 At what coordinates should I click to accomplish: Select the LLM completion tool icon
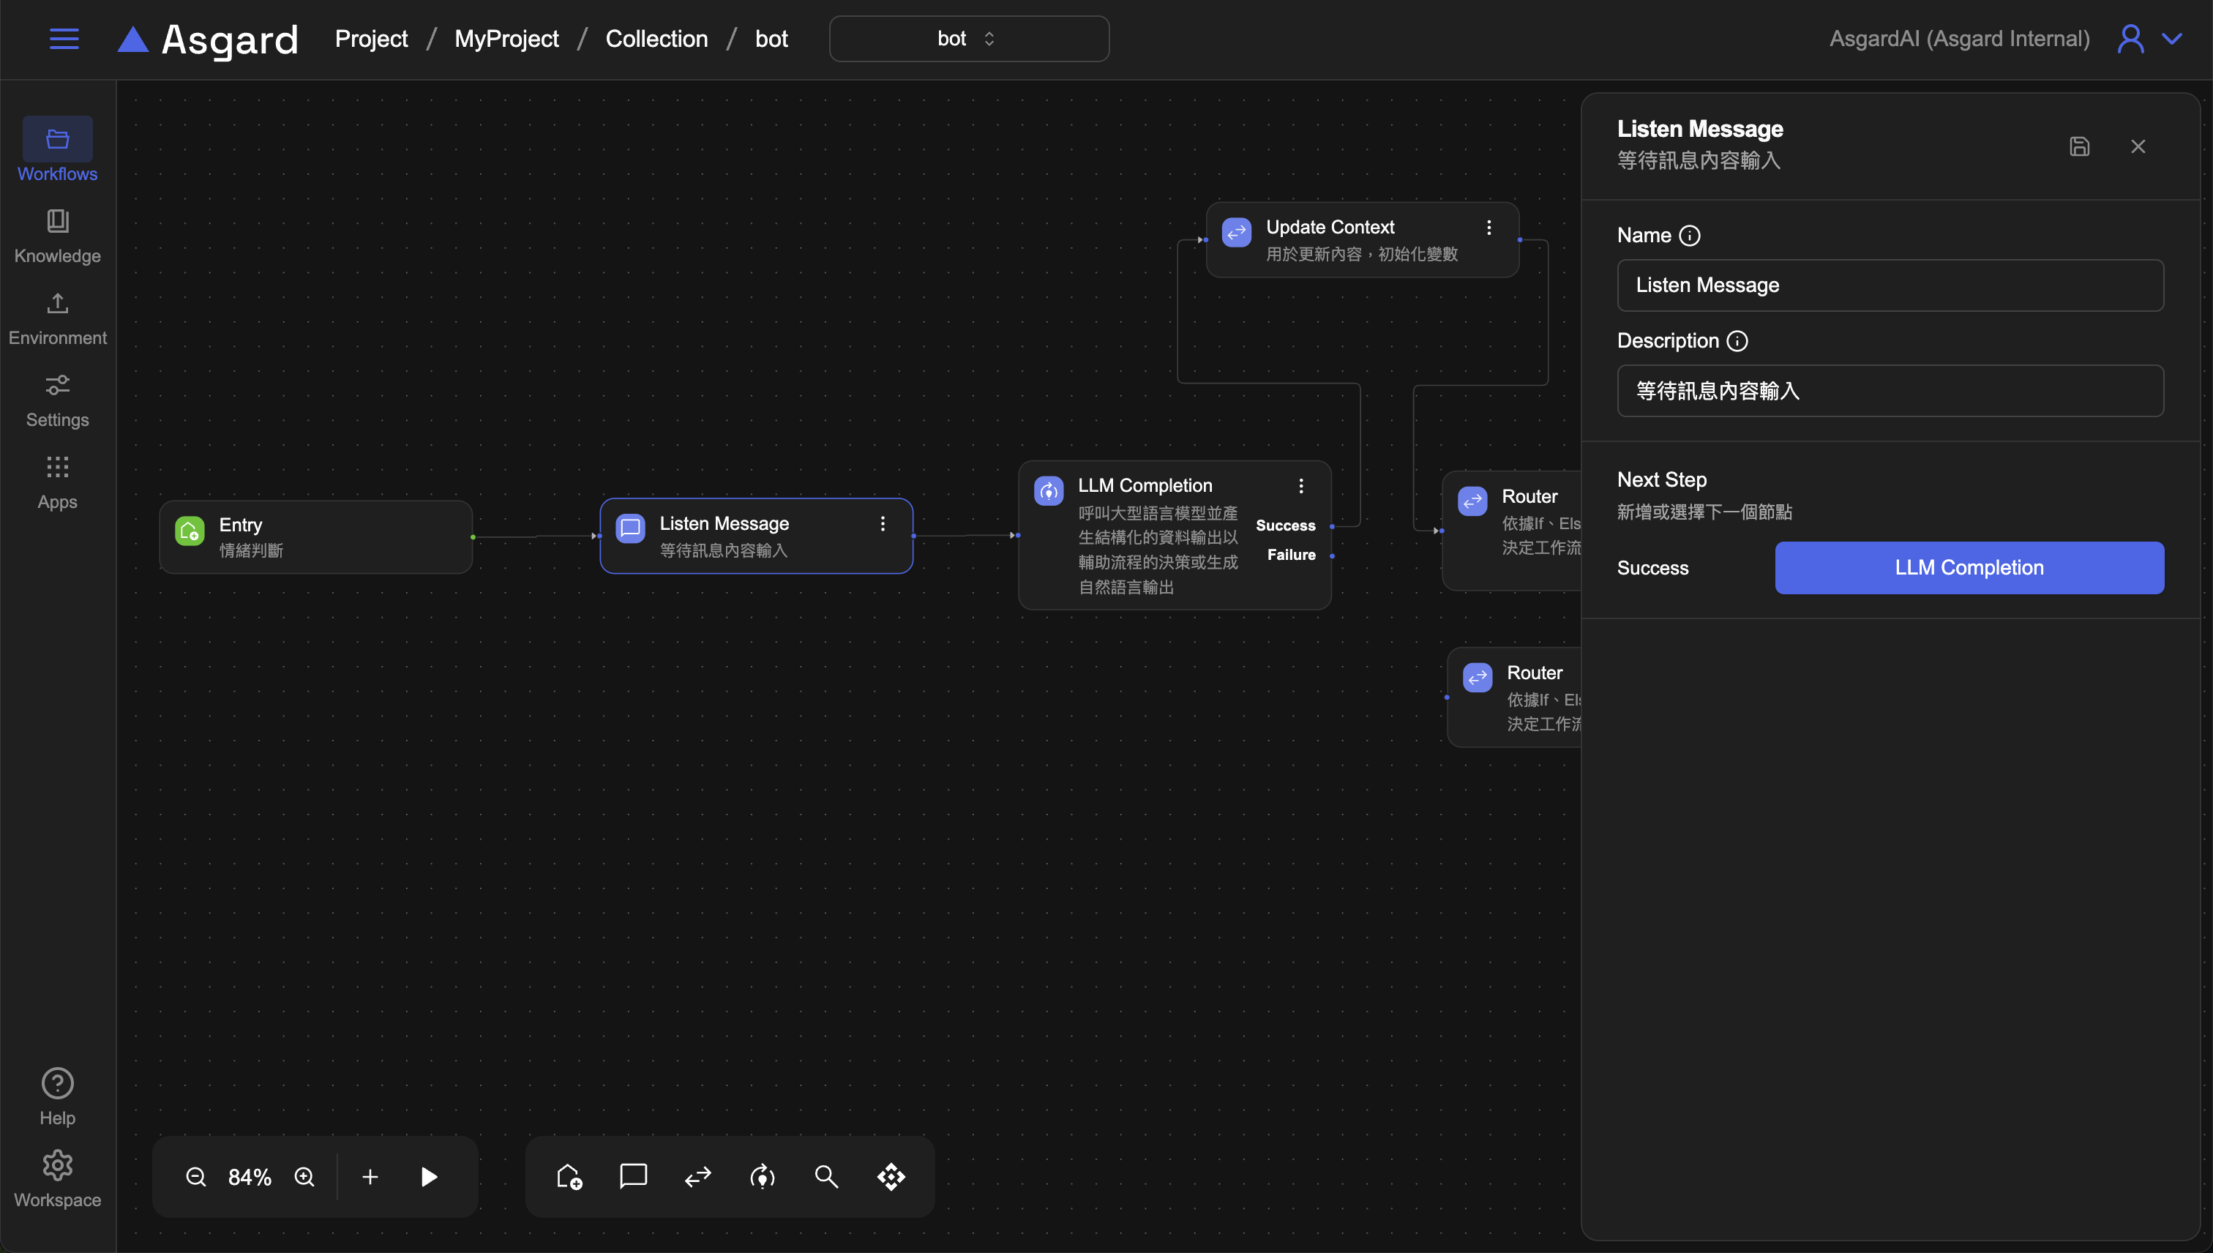763,1176
